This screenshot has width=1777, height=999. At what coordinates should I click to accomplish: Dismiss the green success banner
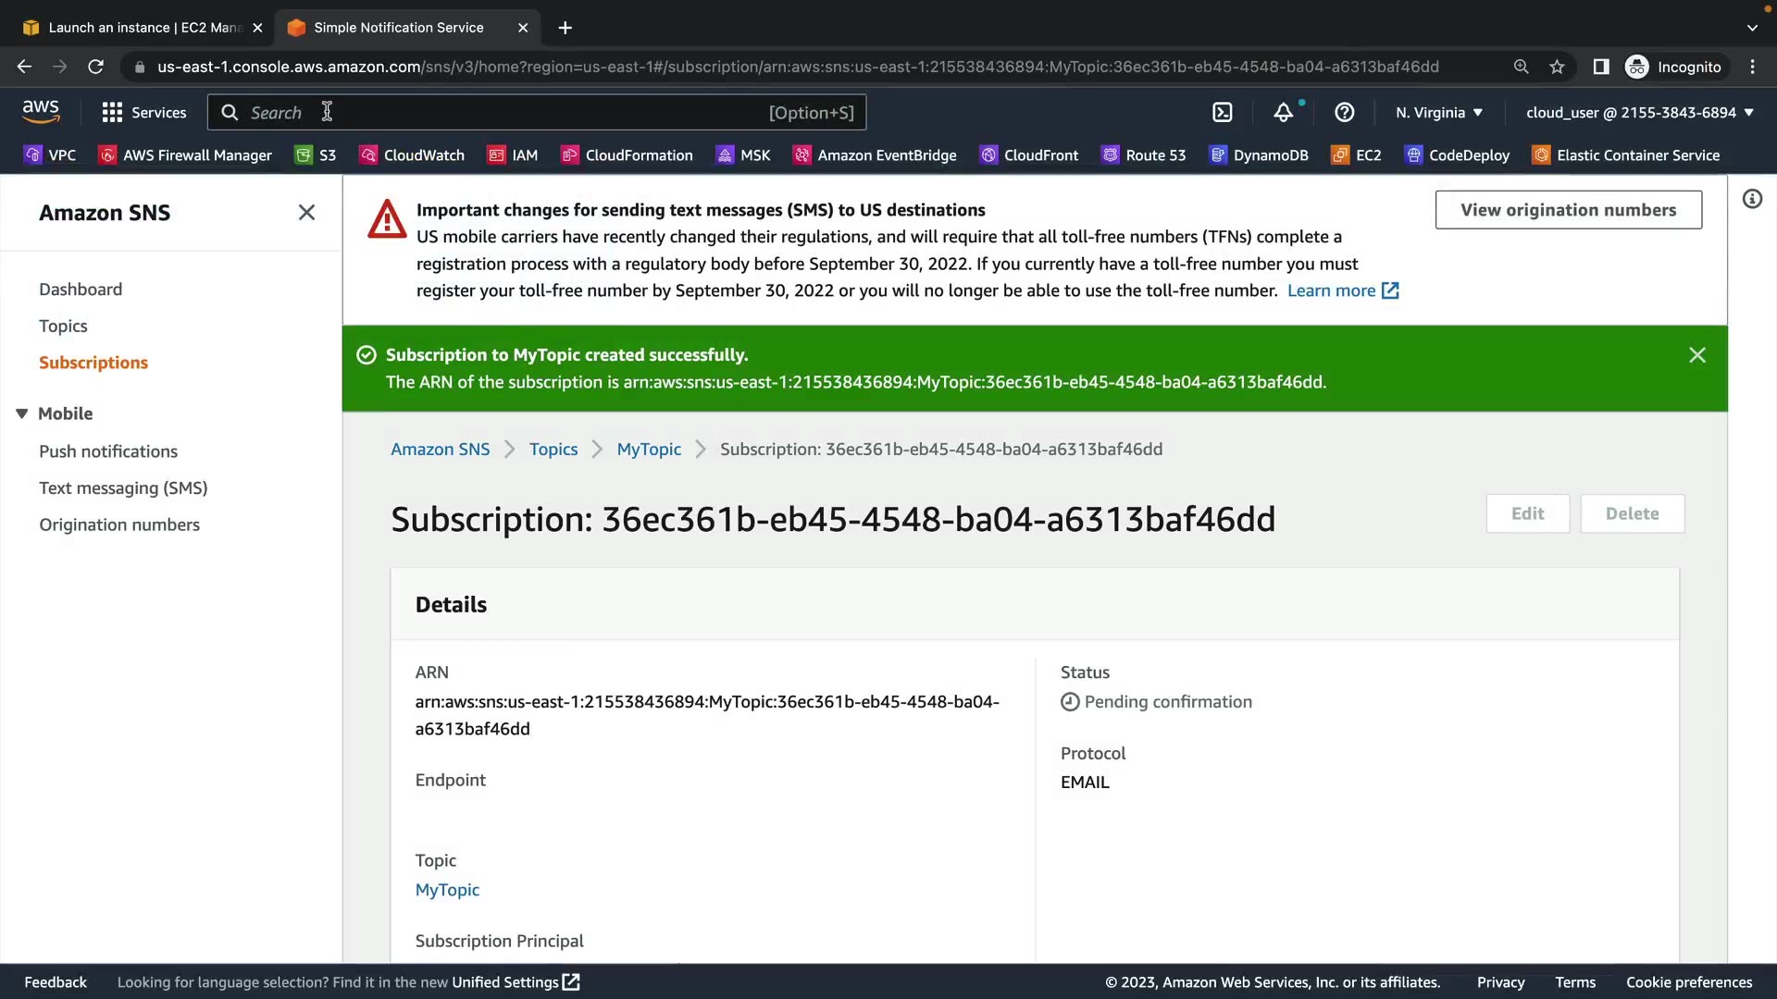point(1696,355)
